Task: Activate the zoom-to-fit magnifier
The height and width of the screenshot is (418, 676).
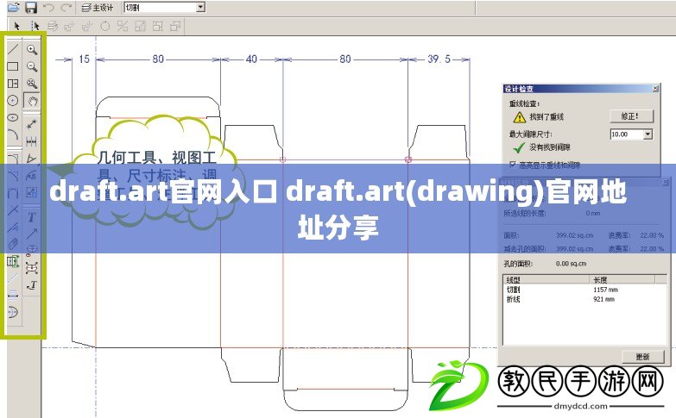Action: pos(31,83)
